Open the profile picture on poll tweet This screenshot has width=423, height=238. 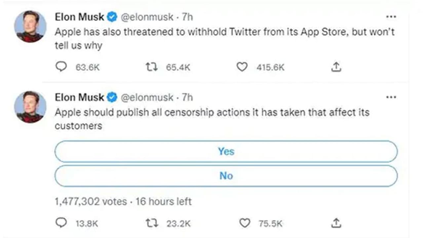30,107
